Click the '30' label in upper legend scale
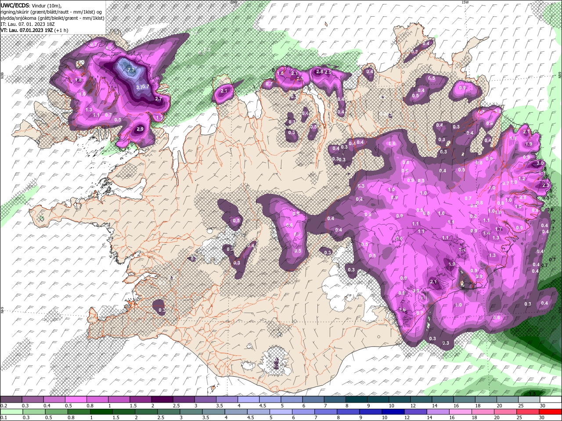 pyautogui.click(x=543, y=406)
